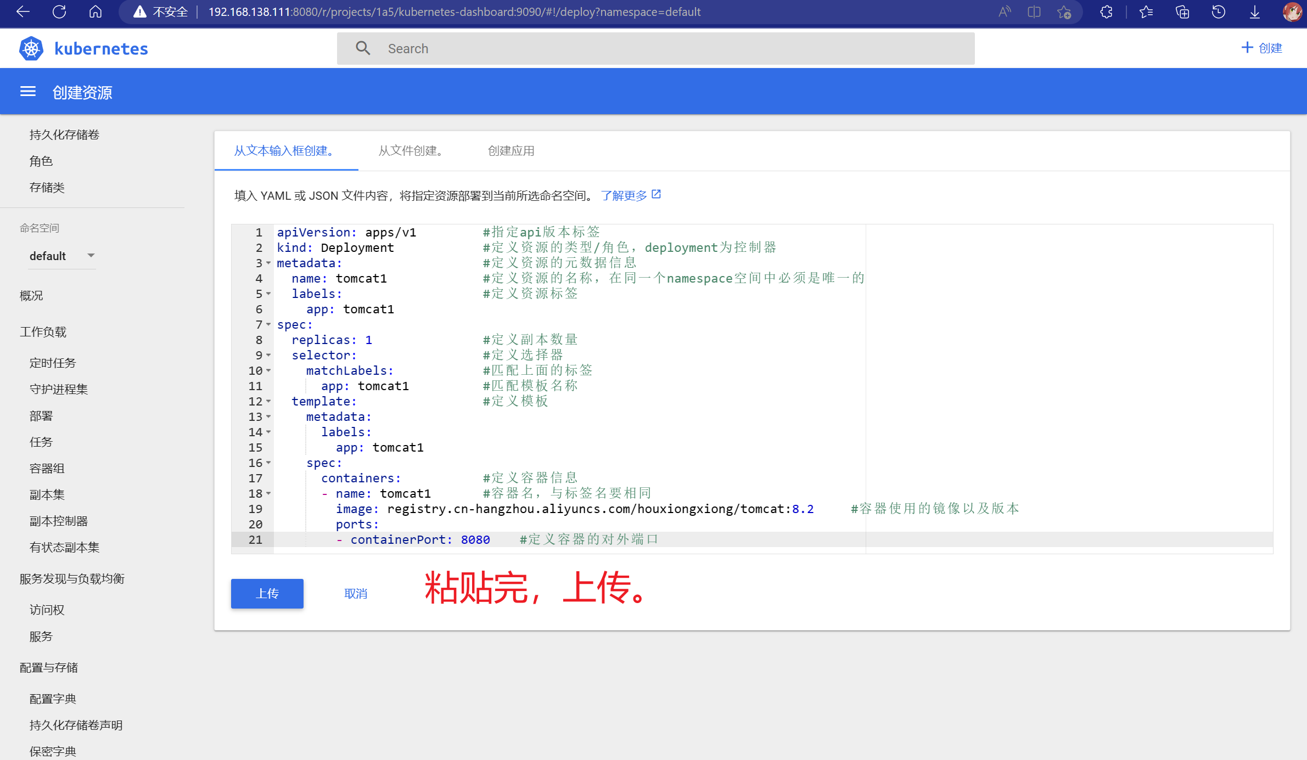Click the browser favorites star-list icon

(x=1146, y=12)
